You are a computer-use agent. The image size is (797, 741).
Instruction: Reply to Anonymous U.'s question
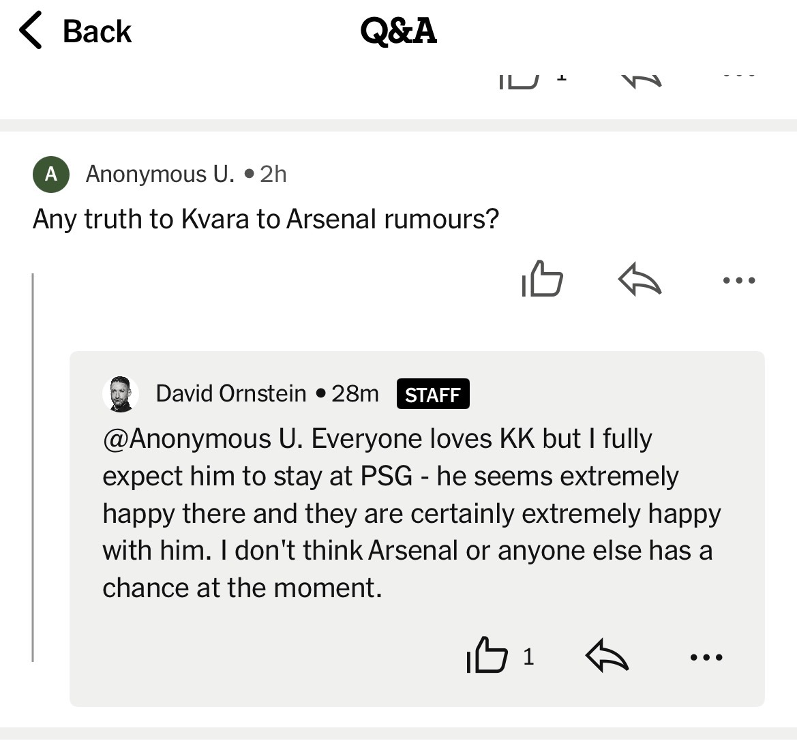639,280
